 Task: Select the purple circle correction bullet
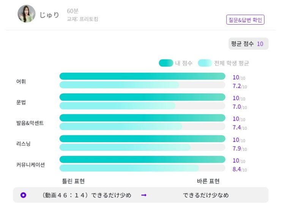23,195
